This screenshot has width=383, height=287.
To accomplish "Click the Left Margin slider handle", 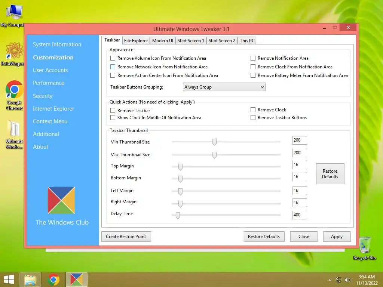I will click(180, 192).
